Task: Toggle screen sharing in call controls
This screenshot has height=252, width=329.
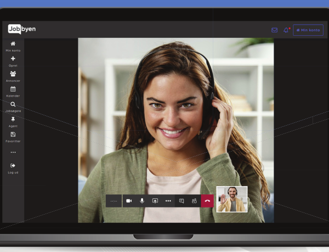Action: [x=155, y=201]
